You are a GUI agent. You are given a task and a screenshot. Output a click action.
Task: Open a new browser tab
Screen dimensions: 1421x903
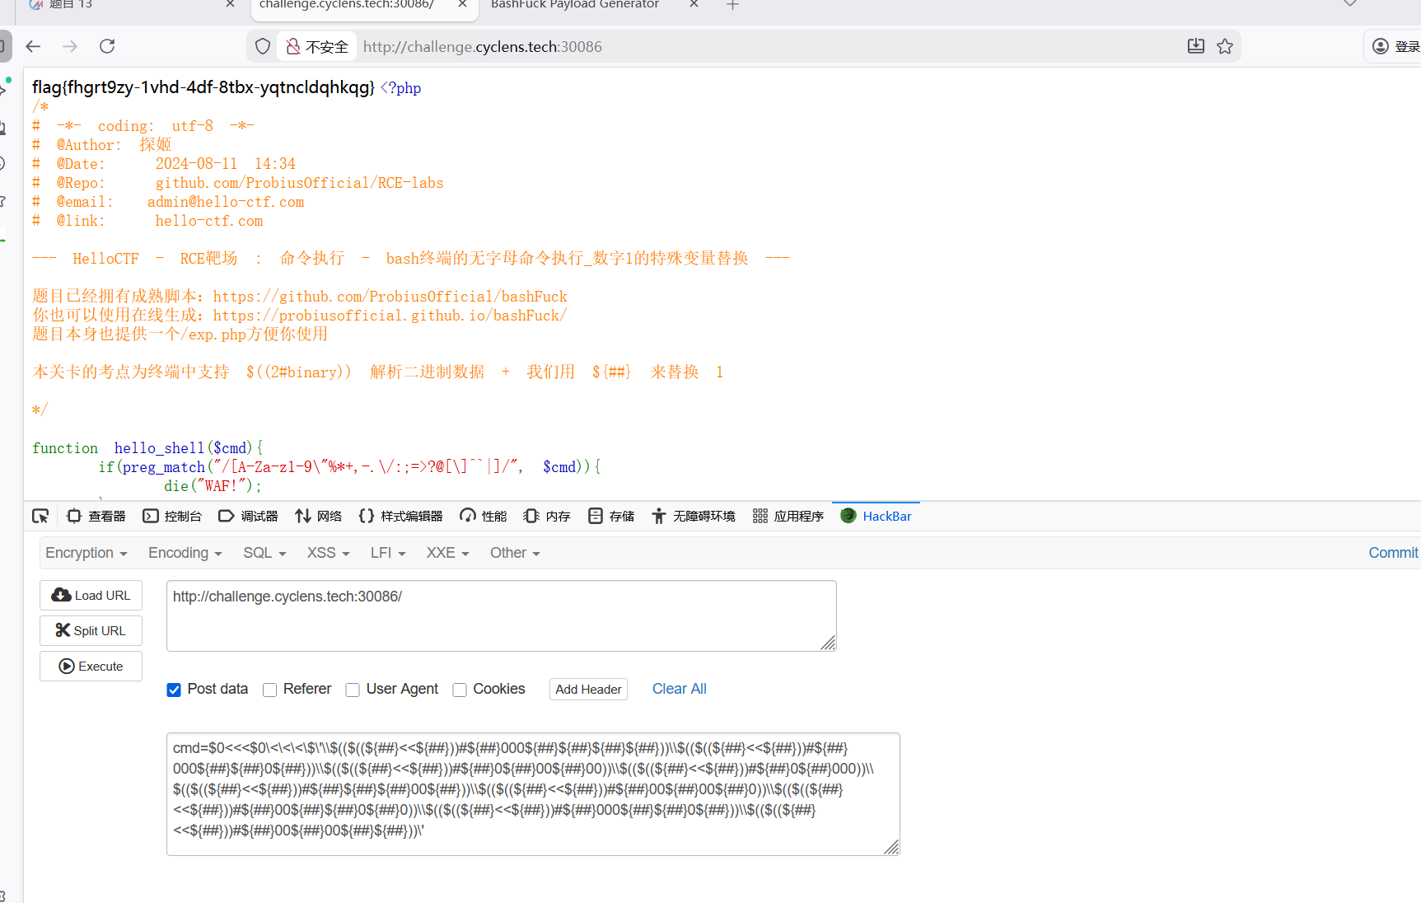pos(732,5)
